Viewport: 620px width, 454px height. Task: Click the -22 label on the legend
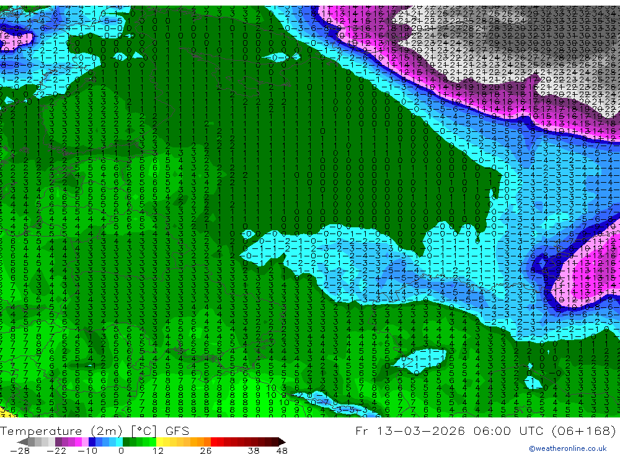(x=56, y=451)
